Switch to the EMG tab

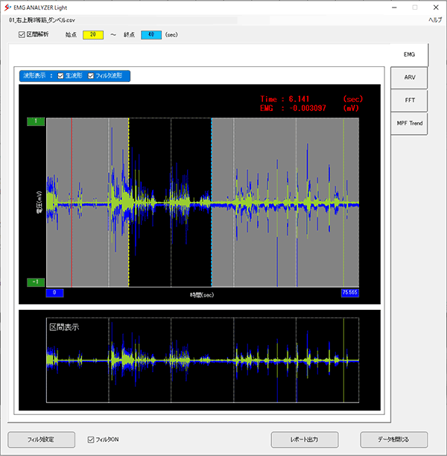[x=409, y=54]
